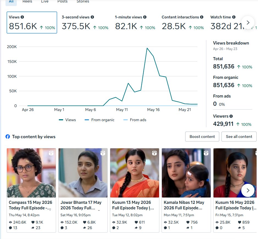
Task: Select the 3-second views metric card
Action: point(85,23)
